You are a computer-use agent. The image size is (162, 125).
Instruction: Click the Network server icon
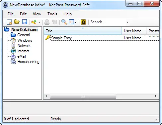(13, 45)
